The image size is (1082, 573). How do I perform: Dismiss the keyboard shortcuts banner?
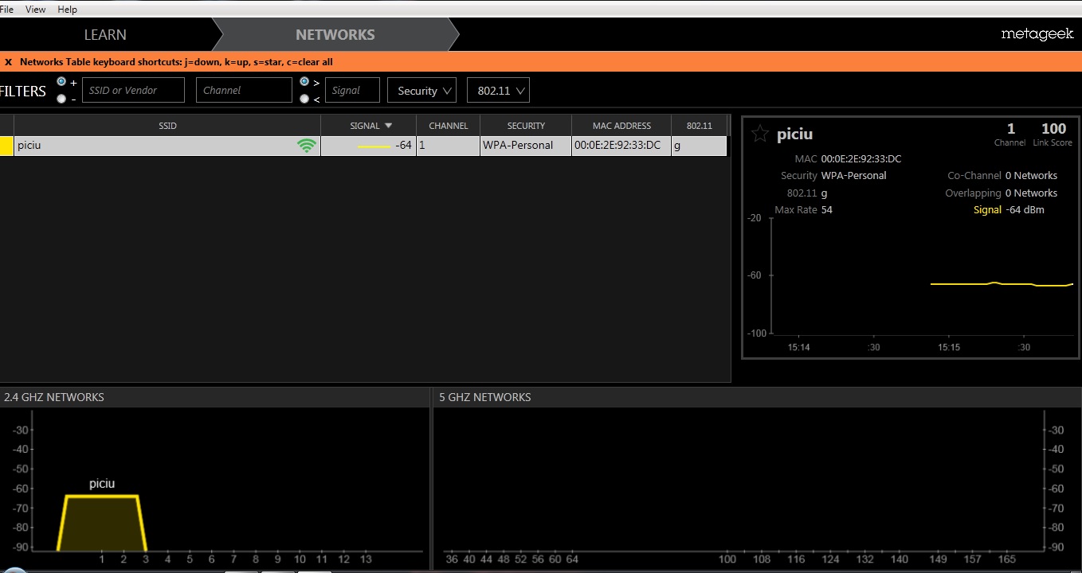(8, 62)
